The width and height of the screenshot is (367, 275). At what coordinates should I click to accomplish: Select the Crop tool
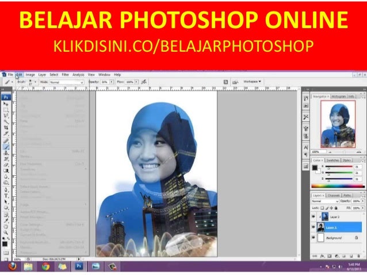coord(6,127)
